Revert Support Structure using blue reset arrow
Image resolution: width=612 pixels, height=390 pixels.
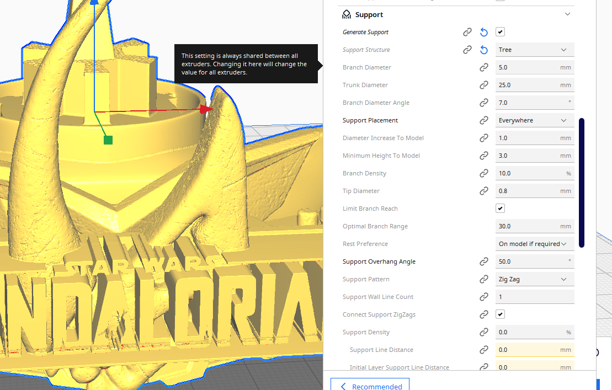click(x=484, y=50)
